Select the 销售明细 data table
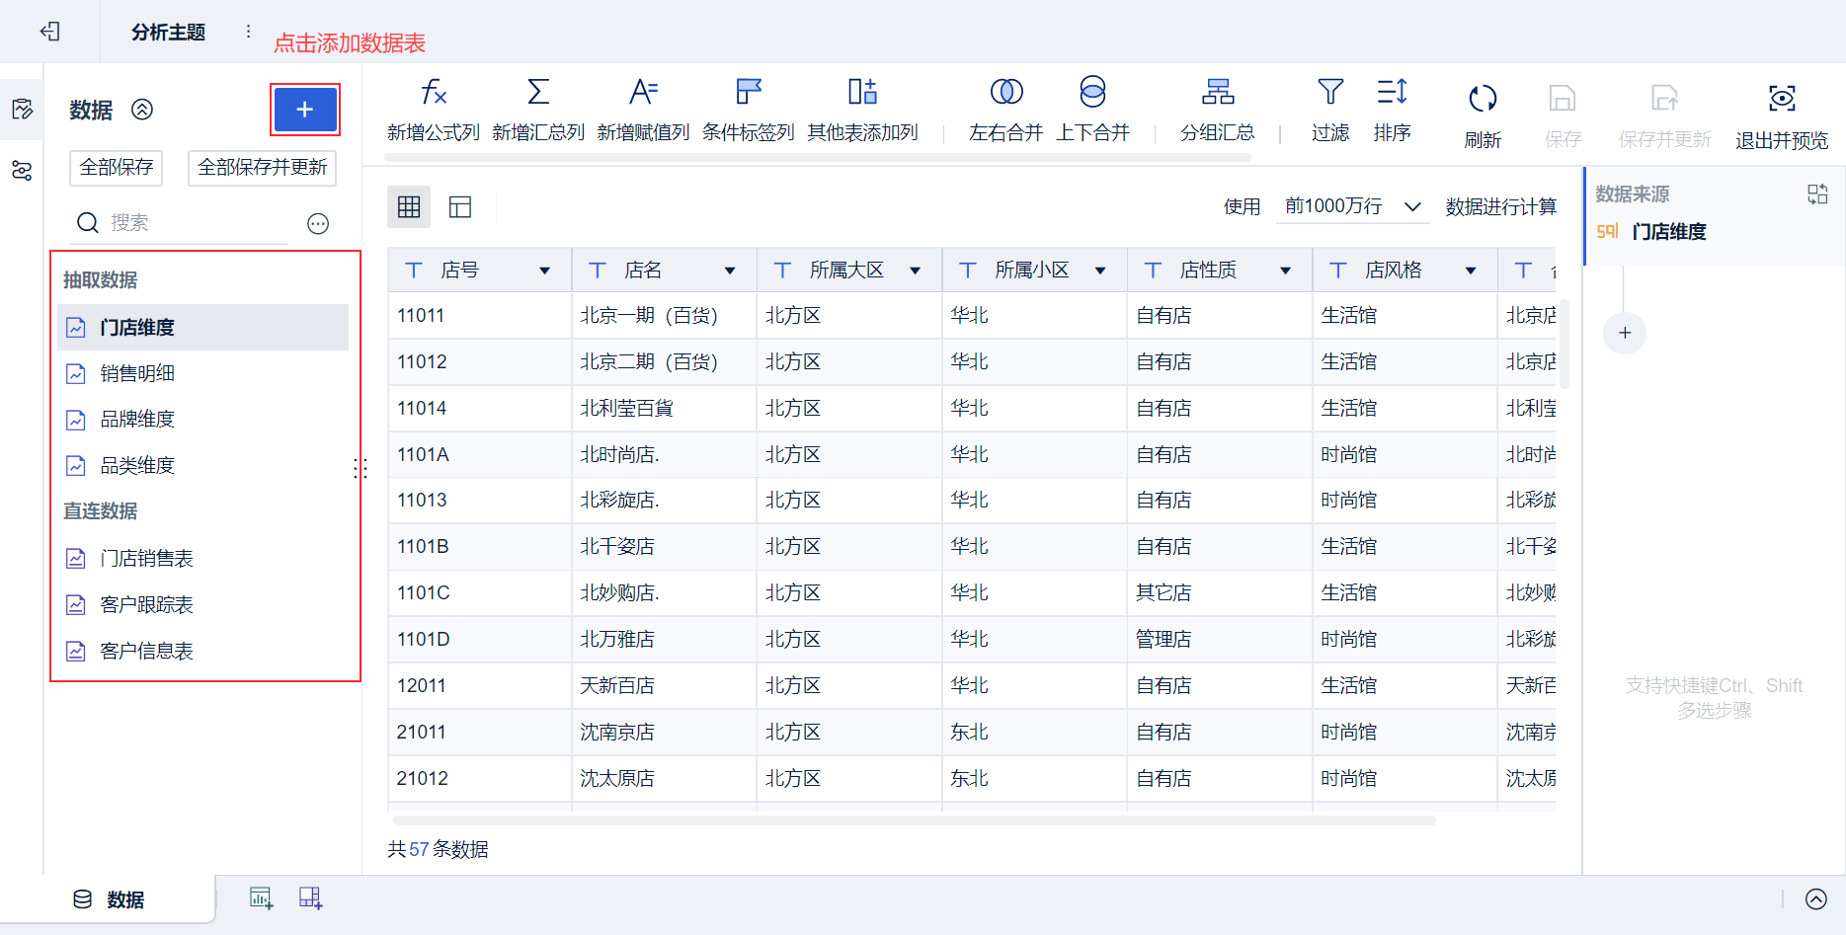Image resolution: width=1846 pixels, height=935 pixels. [137, 373]
